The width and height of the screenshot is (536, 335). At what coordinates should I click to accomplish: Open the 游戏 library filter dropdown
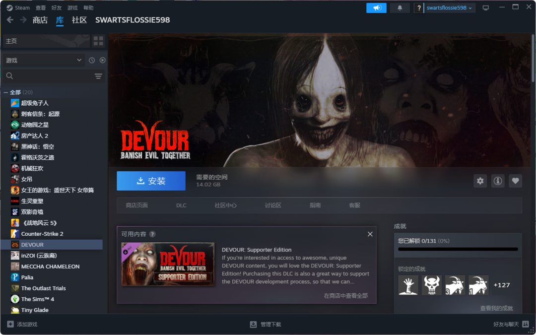[44, 60]
